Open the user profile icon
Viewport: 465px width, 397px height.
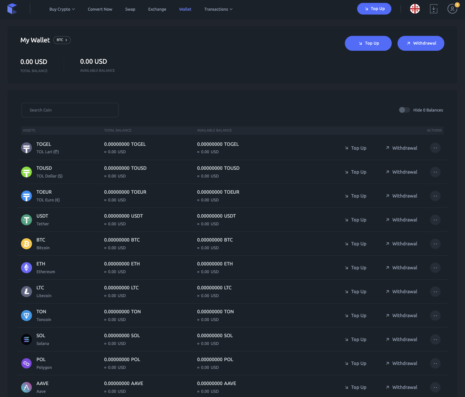click(x=452, y=9)
